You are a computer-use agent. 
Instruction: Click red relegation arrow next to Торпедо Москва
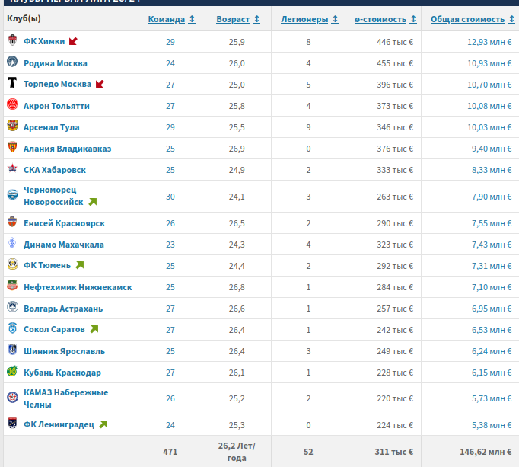(x=100, y=84)
